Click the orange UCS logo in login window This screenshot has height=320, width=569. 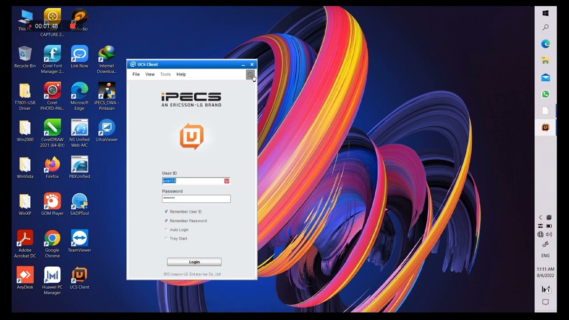[192, 136]
